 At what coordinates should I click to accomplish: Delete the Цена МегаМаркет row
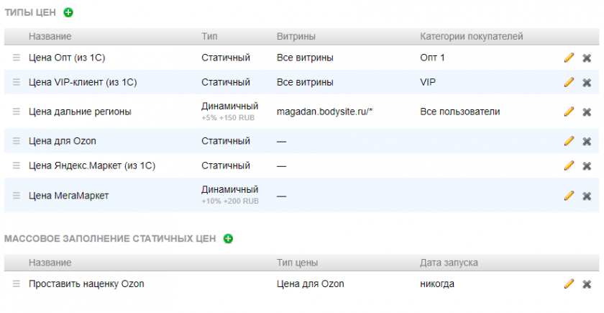click(x=587, y=196)
